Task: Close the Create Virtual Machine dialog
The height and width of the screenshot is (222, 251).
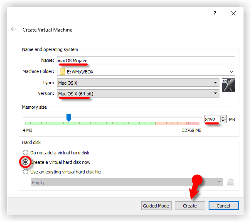Action: (238, 13)
